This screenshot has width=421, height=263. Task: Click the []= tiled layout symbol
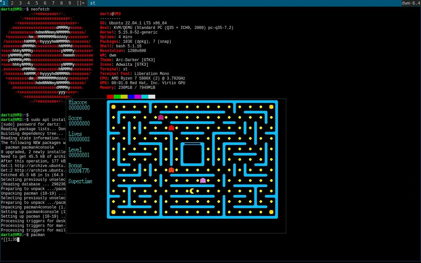(81, 3)
